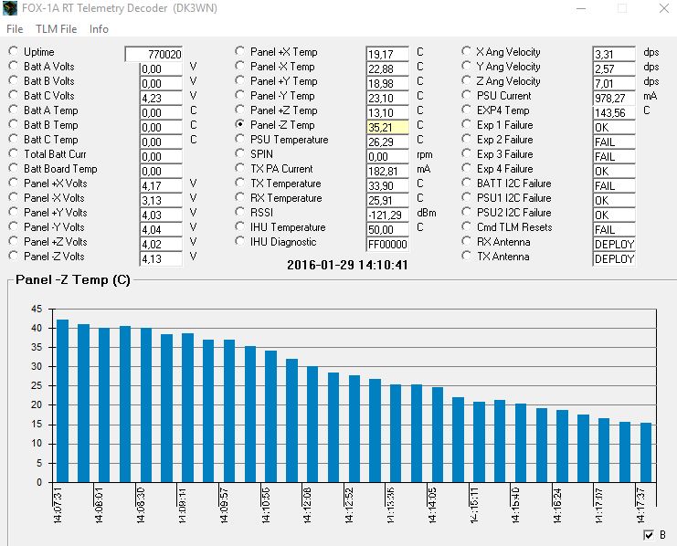This screenshot has width=677, height=546.
Task: Select the PSU Temperature radio button
Action: tap(239, 139)
